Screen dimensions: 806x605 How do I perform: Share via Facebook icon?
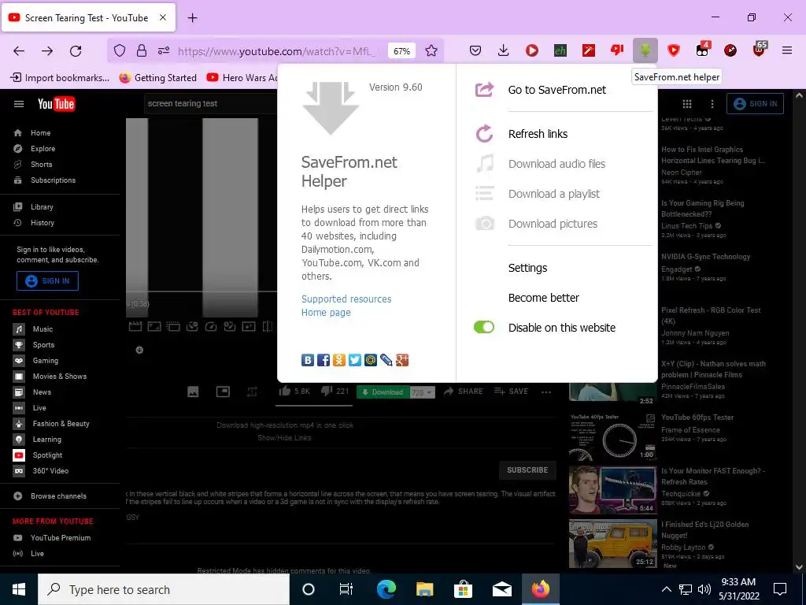coord(324,360)
